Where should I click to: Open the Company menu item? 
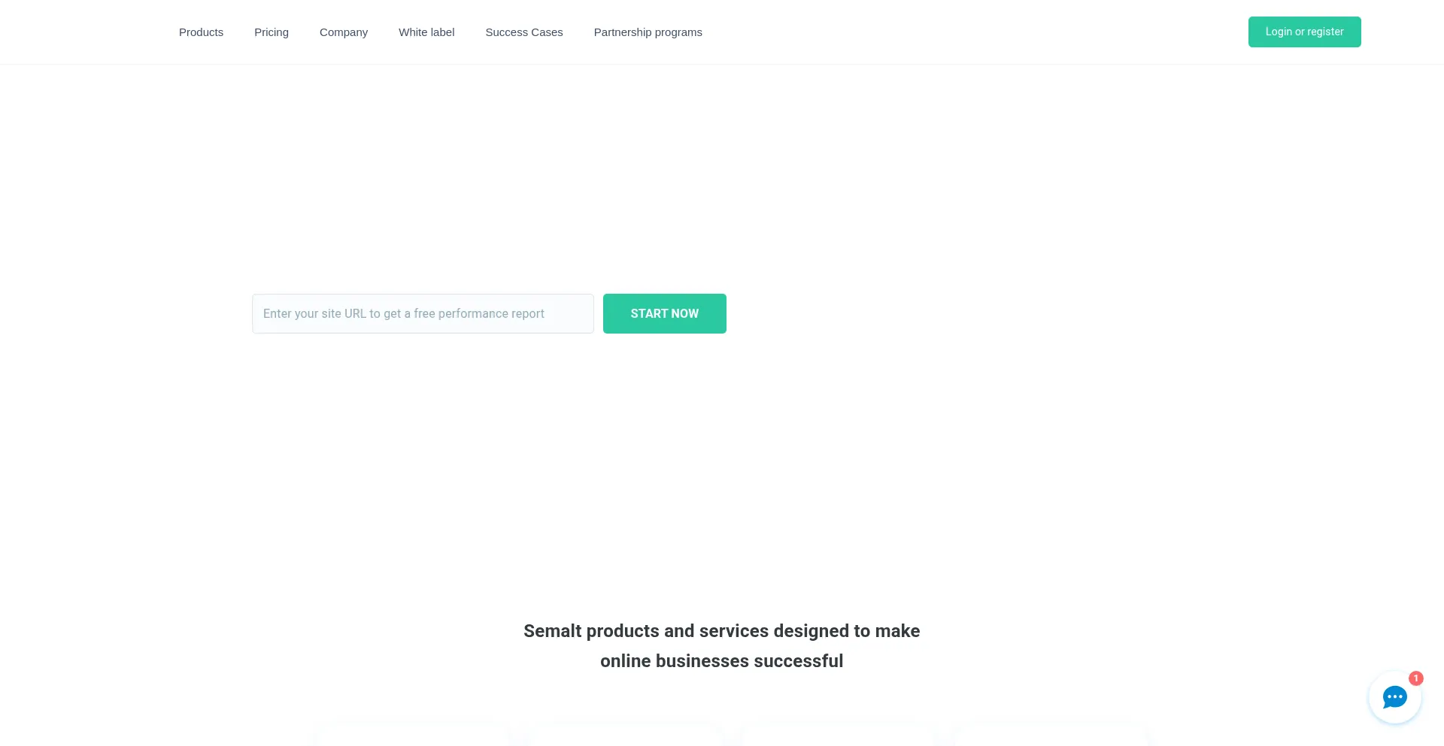click(344, 32)
